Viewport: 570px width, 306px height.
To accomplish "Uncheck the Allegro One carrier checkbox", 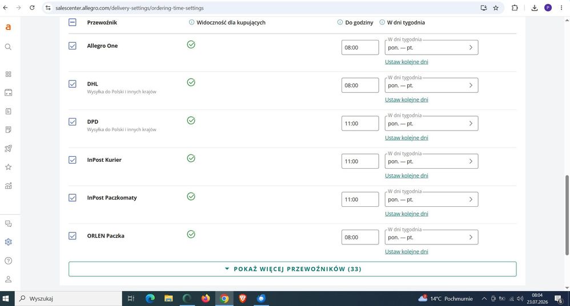I will pos(73,46).
